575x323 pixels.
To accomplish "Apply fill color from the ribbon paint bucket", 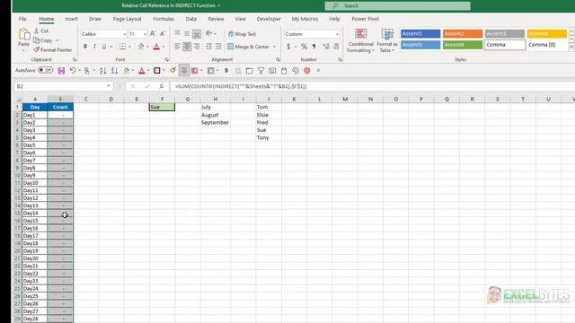I will (x=141, y=47).
